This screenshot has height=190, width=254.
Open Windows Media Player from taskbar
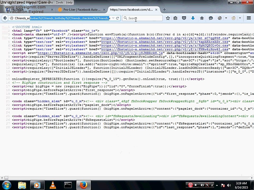pos(37,185)
